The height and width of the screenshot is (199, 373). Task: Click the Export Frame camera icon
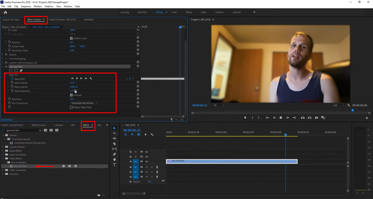coord(316,118)
